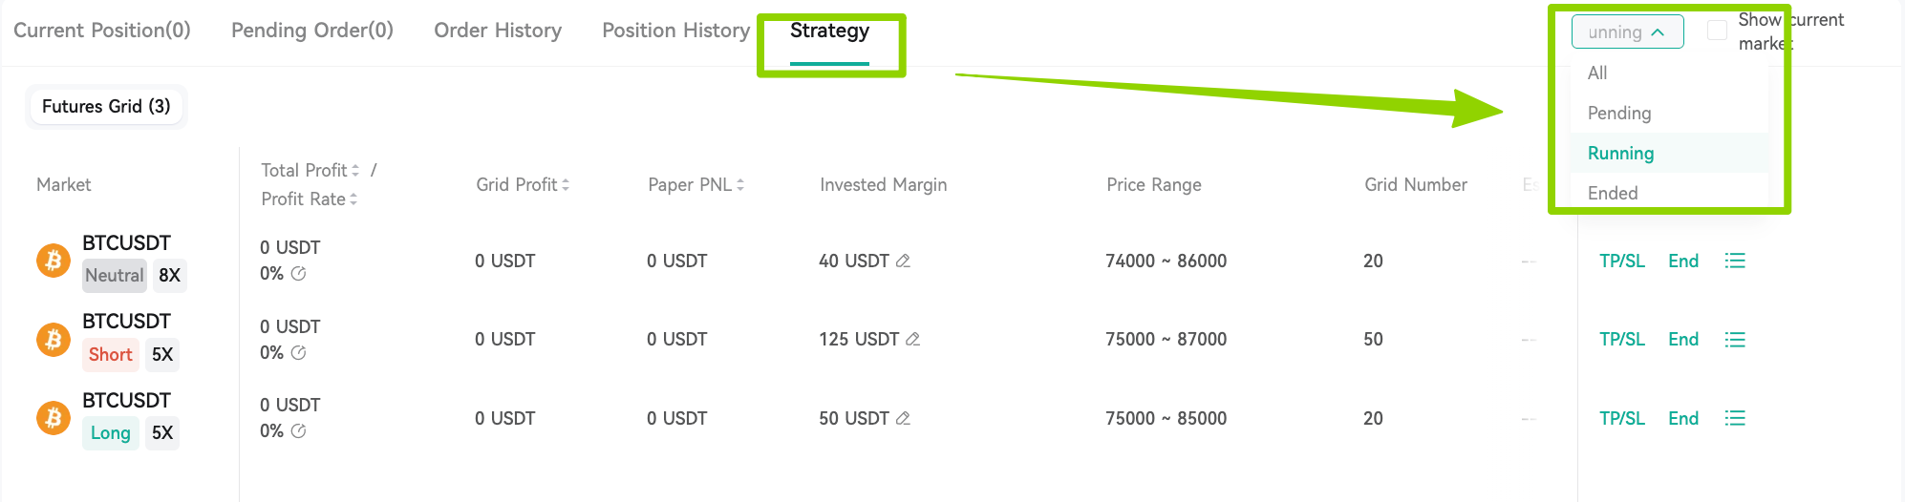
Task: Open Position History tab
Action: 675,31
